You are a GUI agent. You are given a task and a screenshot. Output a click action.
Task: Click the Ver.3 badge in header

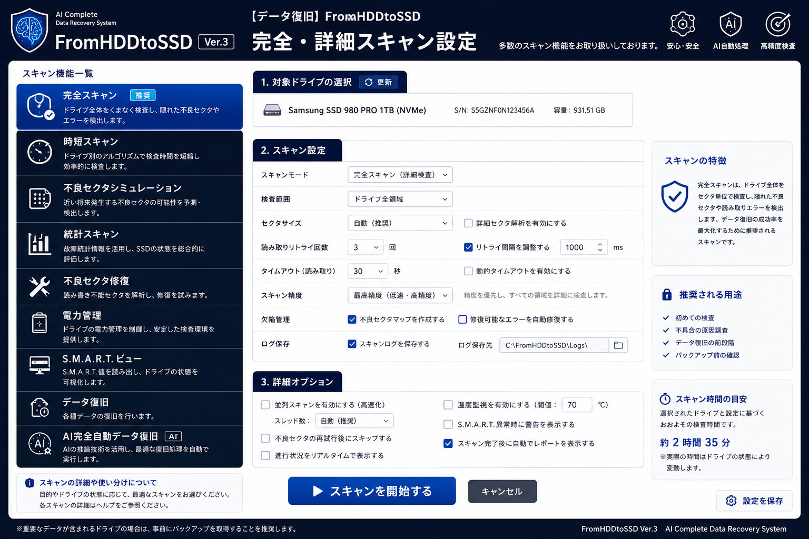(216, 42)
